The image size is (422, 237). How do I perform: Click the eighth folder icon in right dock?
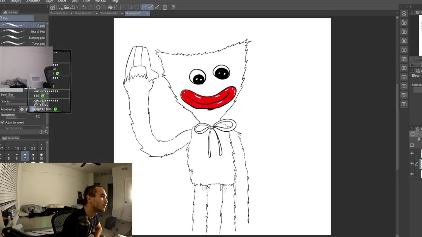(x=404, y=77)
